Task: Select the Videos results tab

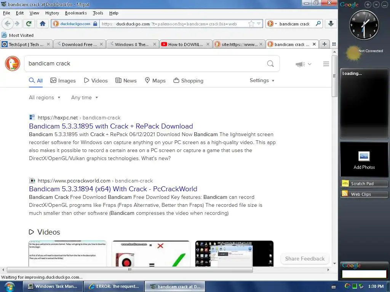Action: click(x=96, y=81)
